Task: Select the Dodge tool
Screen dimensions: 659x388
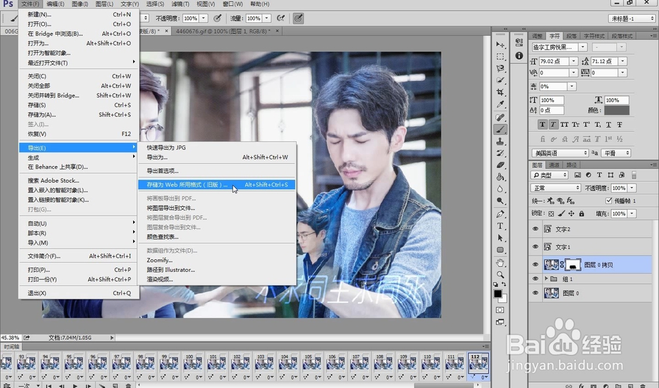Action: click(x=500, y=201)
